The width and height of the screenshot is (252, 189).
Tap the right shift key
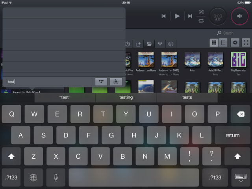(x=237, y=156)
